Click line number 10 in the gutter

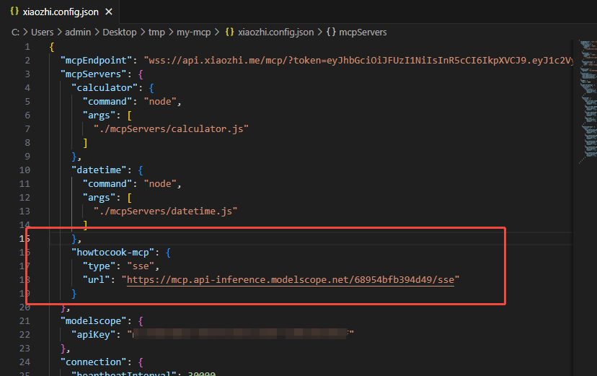tap(25, 170)
